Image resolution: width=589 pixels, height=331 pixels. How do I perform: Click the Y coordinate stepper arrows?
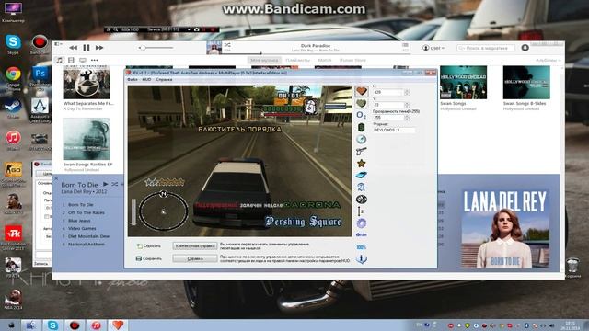[407, 105]
